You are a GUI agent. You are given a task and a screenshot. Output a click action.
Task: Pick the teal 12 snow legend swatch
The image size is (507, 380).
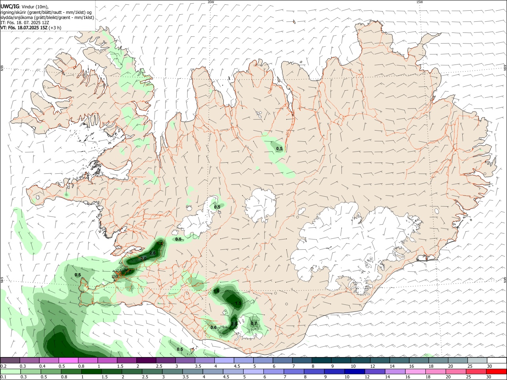(380, 360)
